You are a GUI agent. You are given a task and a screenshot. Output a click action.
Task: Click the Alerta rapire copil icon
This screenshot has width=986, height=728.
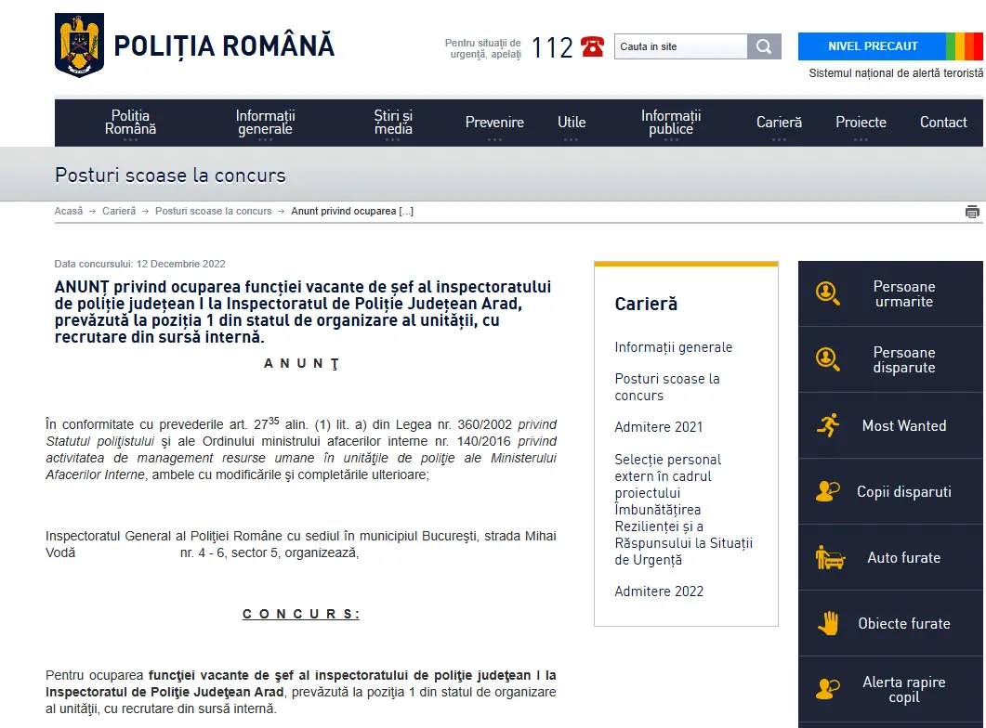(x=827, y=689)
